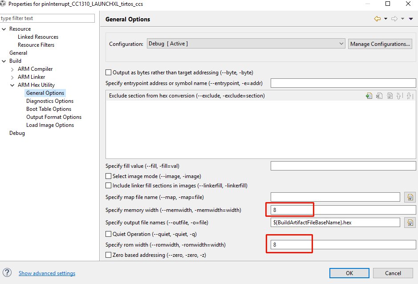Click the Edit exclude section icon
418x284 pixels.
click(x=390, y=96)
